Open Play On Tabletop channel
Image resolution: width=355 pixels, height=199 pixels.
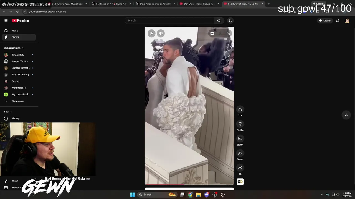point(19,75)
